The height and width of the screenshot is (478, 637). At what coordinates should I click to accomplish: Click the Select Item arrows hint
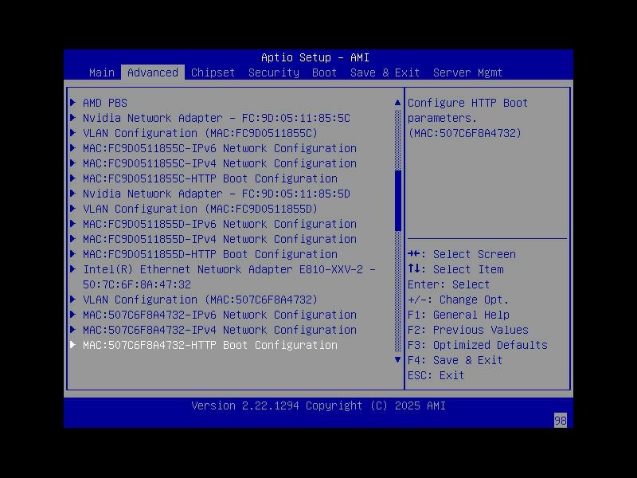coord(455,269)
